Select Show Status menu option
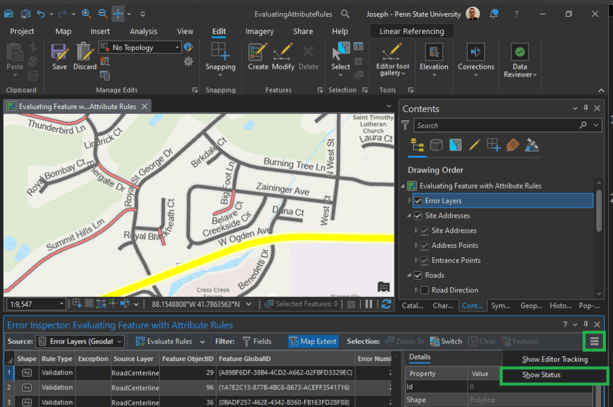Viewport: 613px width, 407px height. tap(541, 375)
